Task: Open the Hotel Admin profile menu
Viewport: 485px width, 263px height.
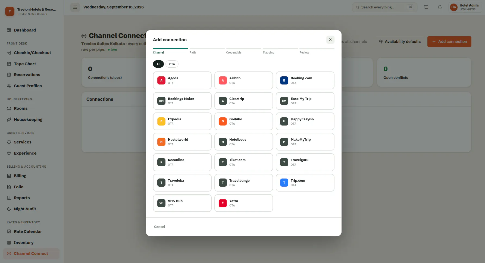Action: [x=465, y=7]
